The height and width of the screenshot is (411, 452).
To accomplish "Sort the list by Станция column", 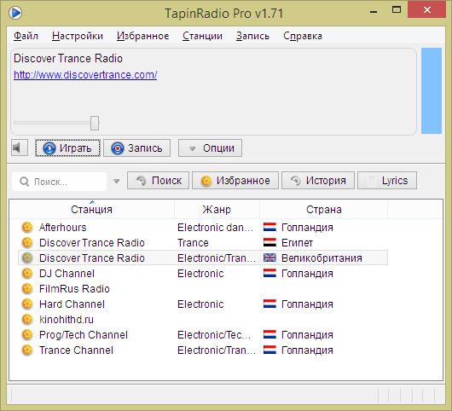I will coord(91,209).
